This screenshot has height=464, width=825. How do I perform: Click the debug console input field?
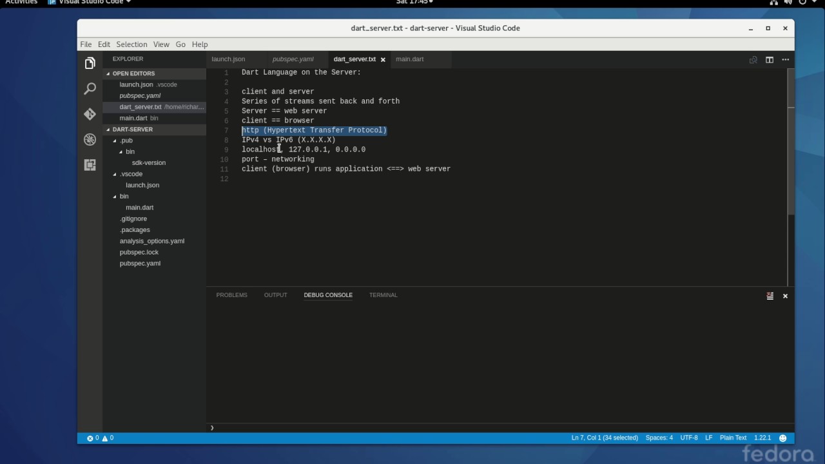click(x=500, y=427)
